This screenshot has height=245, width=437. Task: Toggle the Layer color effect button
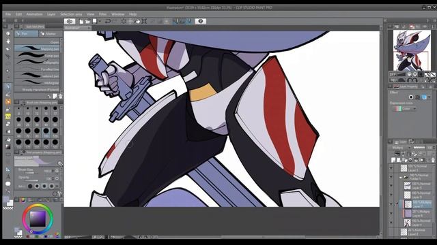click(x=424, y=97)
